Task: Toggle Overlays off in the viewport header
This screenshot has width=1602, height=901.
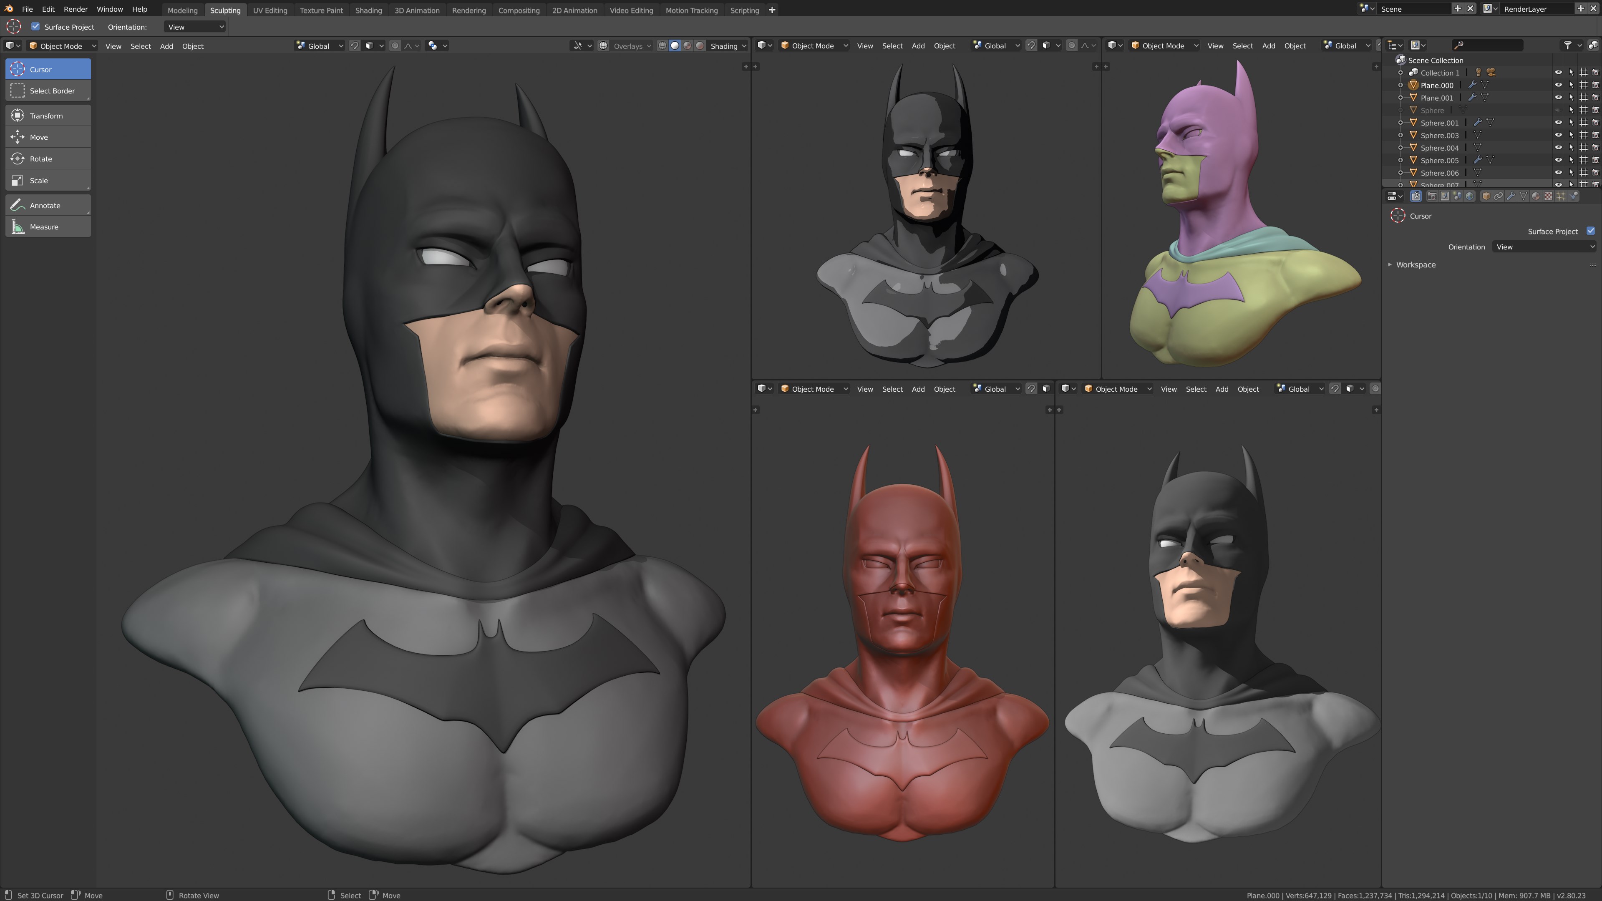Action: click(602, 45)
